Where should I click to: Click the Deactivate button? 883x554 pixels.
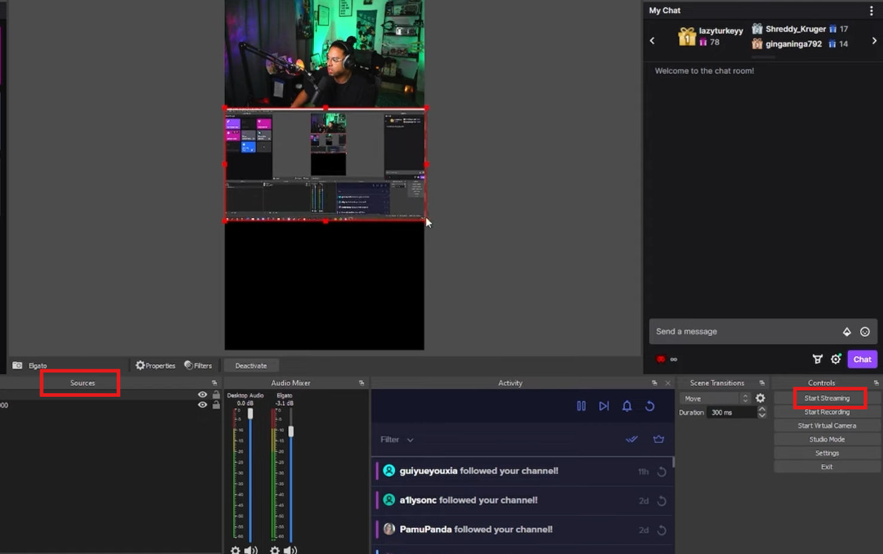250,365
